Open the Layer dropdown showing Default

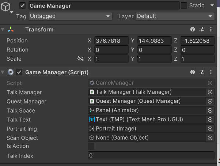coord(175,16)
